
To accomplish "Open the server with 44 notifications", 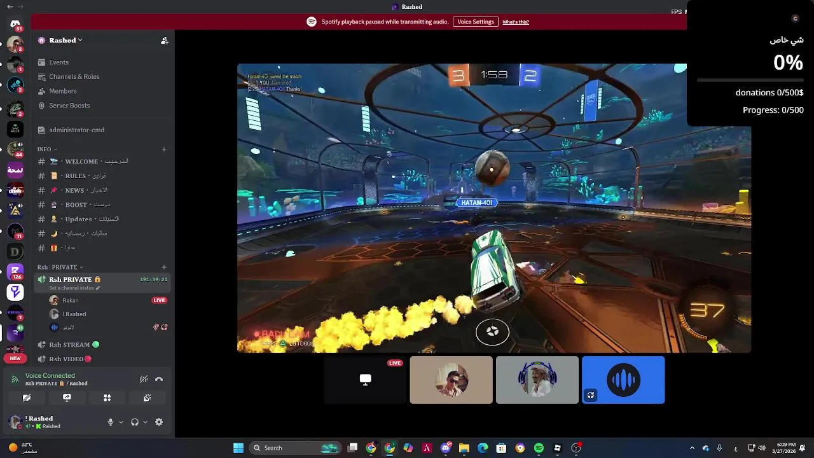I will point(15,149).
